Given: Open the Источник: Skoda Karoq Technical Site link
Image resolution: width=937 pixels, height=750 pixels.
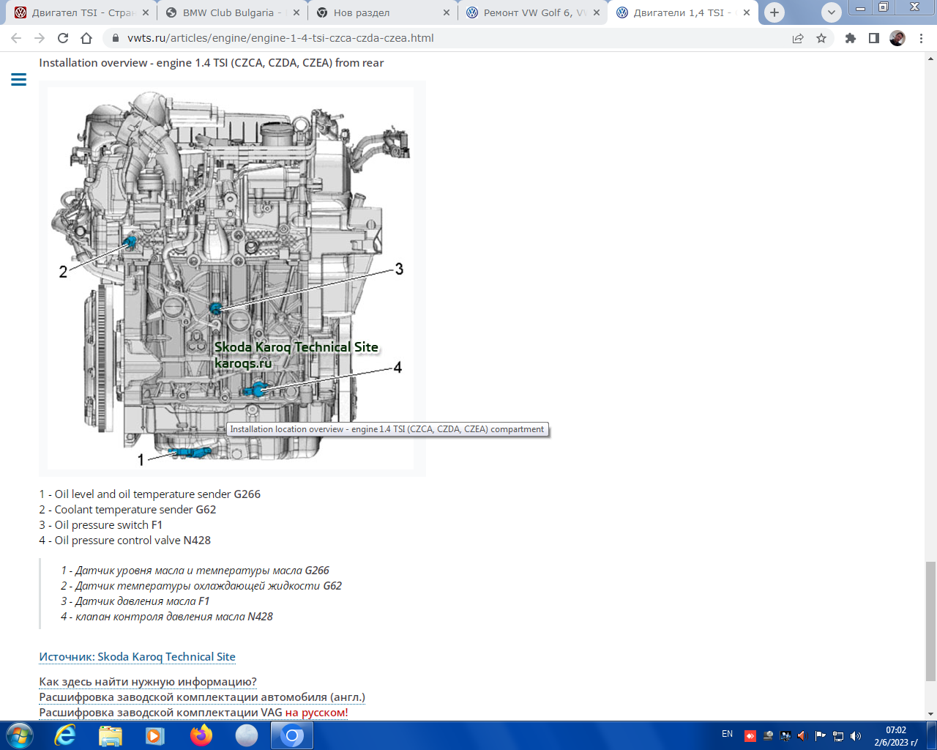Looking at the screenshot, I should pyautogui.click(x=137, y=657).
